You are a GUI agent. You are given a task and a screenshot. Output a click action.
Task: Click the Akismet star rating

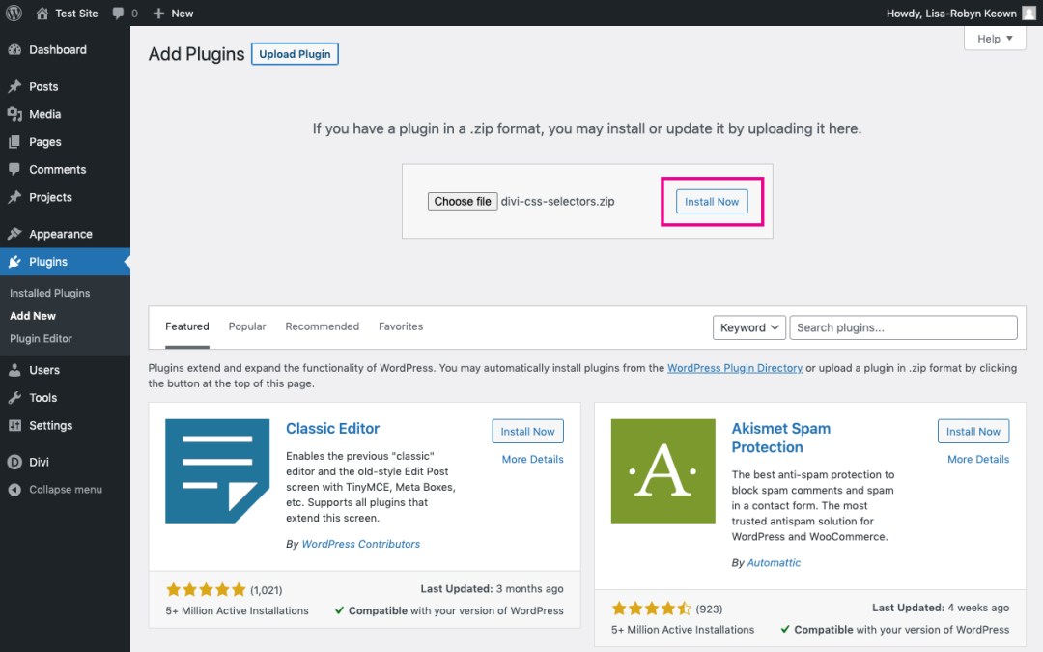click(651, 609)
